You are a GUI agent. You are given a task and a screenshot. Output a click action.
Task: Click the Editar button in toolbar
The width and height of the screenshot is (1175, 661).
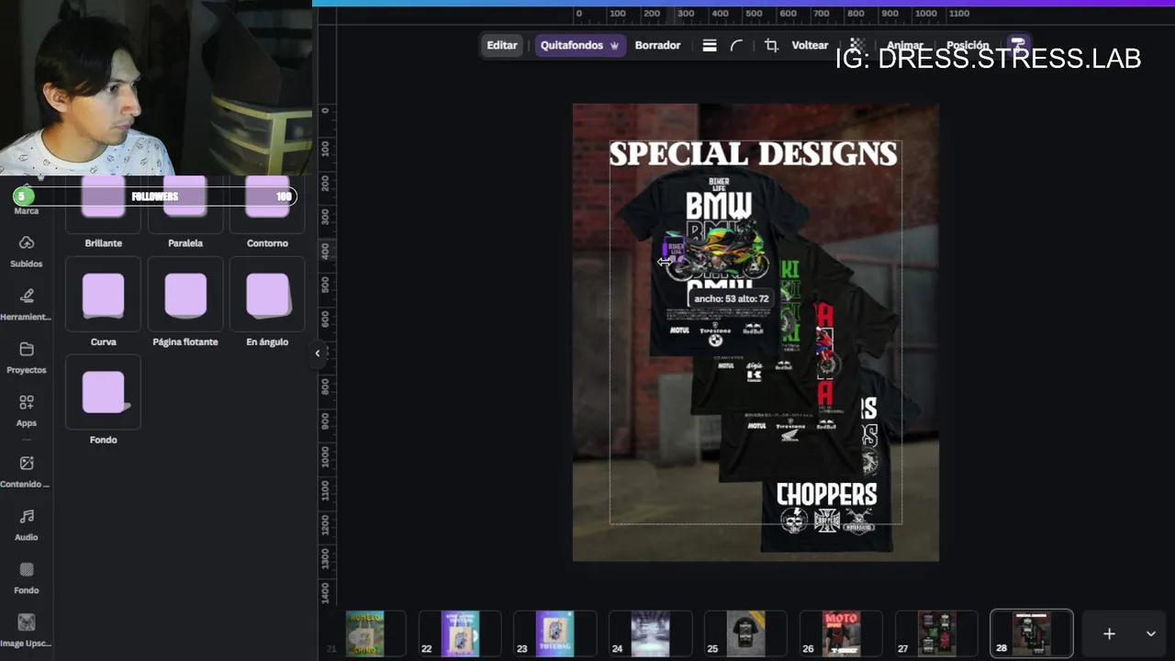coord(502,45)
